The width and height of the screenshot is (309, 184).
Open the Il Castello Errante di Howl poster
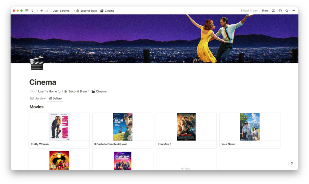point(123,127)
